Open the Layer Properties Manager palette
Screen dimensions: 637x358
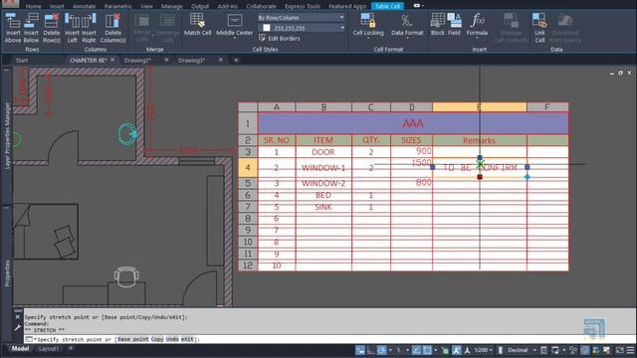[x=7, y=135]
